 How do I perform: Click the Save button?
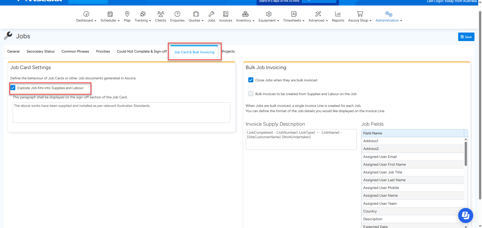tap(466, 37)
